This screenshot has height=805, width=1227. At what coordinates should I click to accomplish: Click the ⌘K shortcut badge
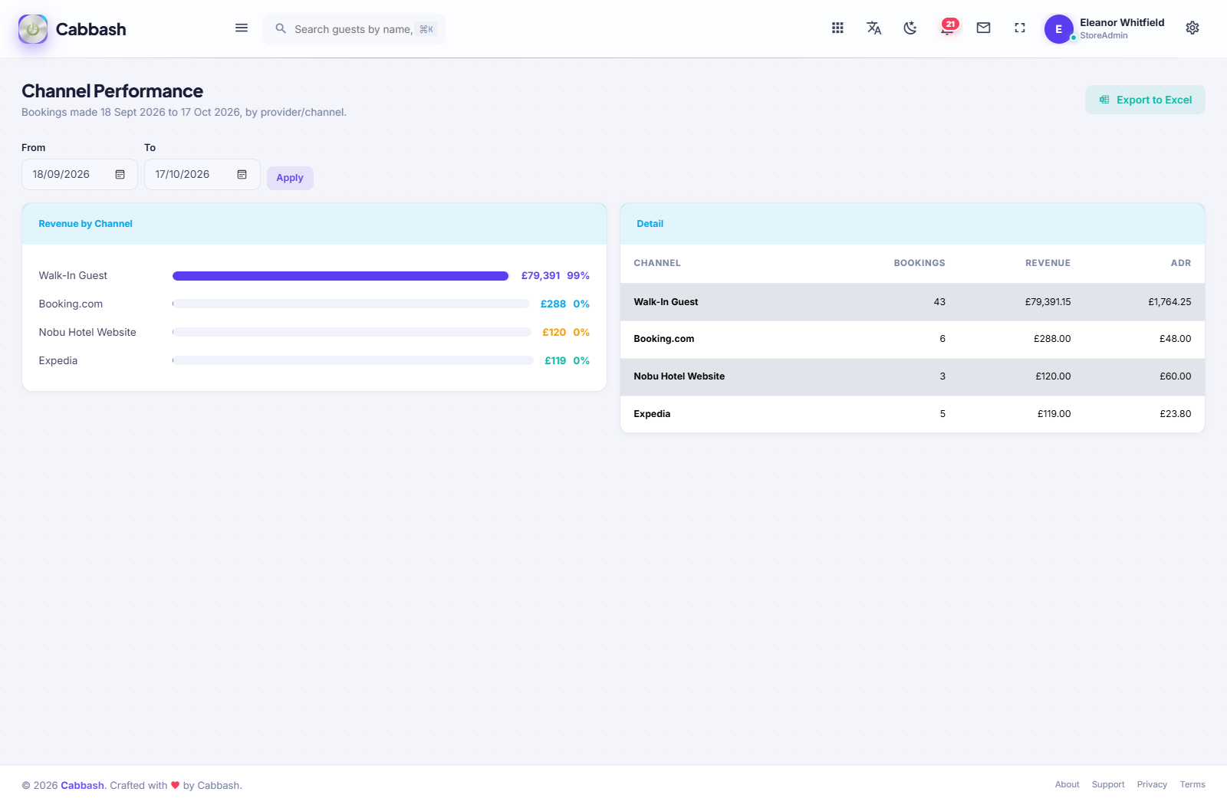(x=426, y=29)
